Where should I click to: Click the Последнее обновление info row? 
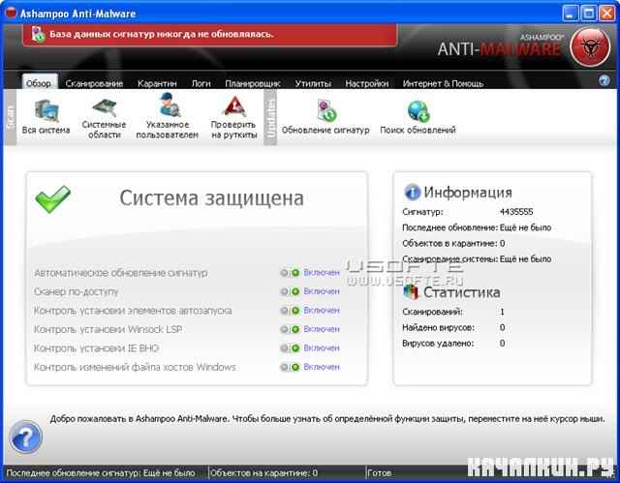pos(477,227)
